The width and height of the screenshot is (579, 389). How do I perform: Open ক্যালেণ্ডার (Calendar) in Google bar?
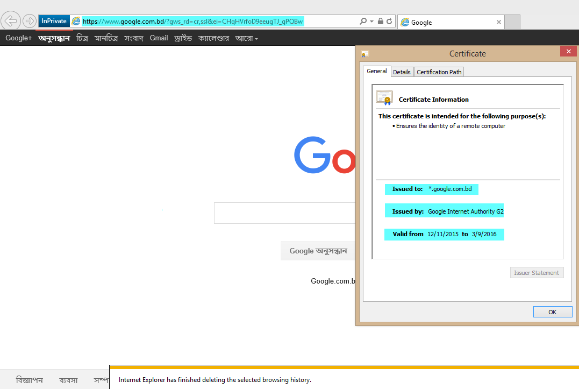(213, 38)
